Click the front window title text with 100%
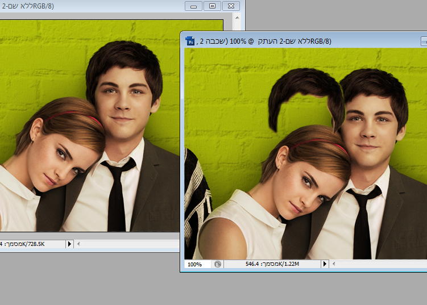This screenshot has height=305, width=427. click(x=264, y=41)
